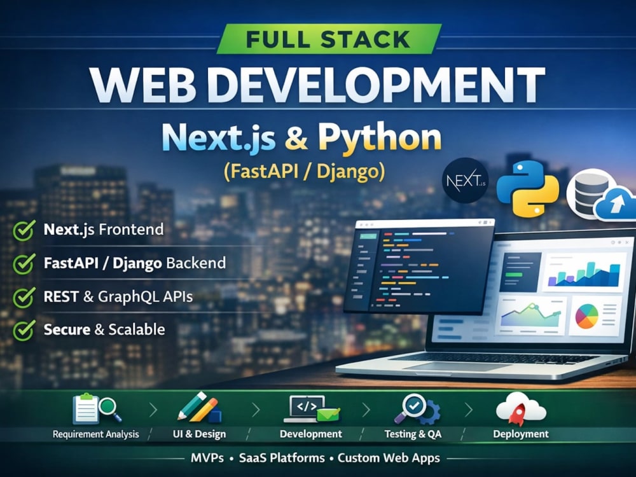636x477 pixels.
Task: Click the FastAPI / Django Backend text
Action: click(135, 263)
